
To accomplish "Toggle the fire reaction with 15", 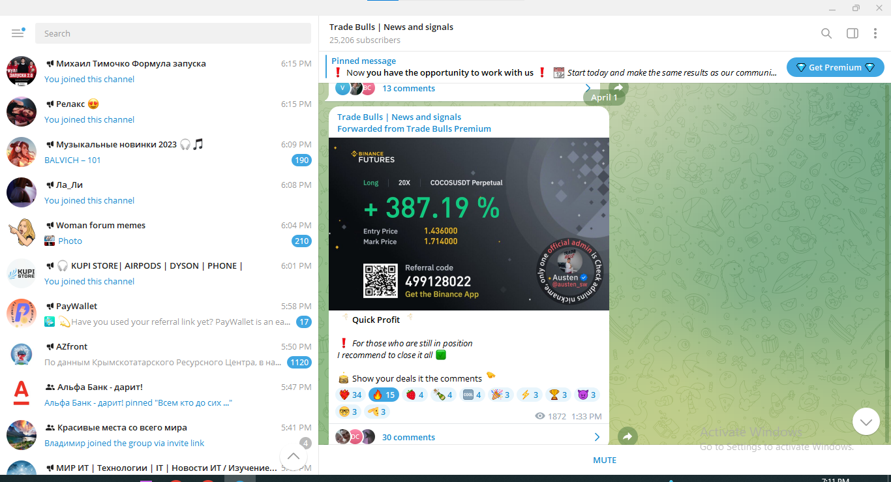I will 384,395.
